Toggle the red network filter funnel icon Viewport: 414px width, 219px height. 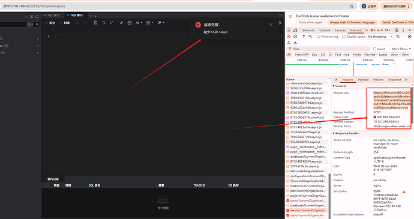pos(304,37)
